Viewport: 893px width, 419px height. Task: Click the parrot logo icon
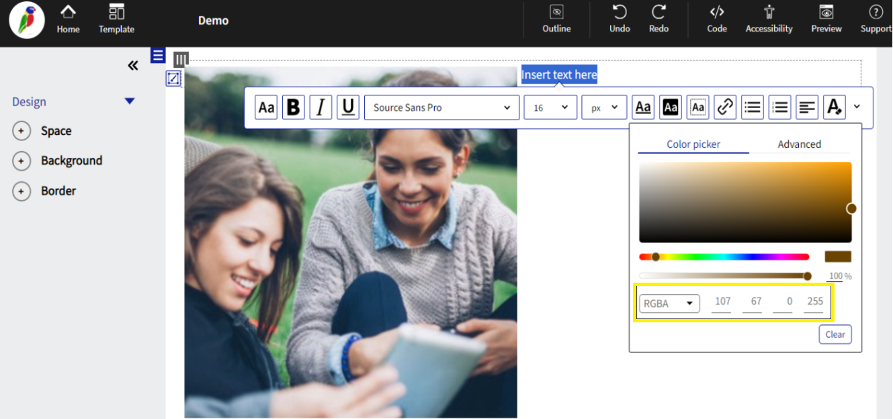(27, 20)
